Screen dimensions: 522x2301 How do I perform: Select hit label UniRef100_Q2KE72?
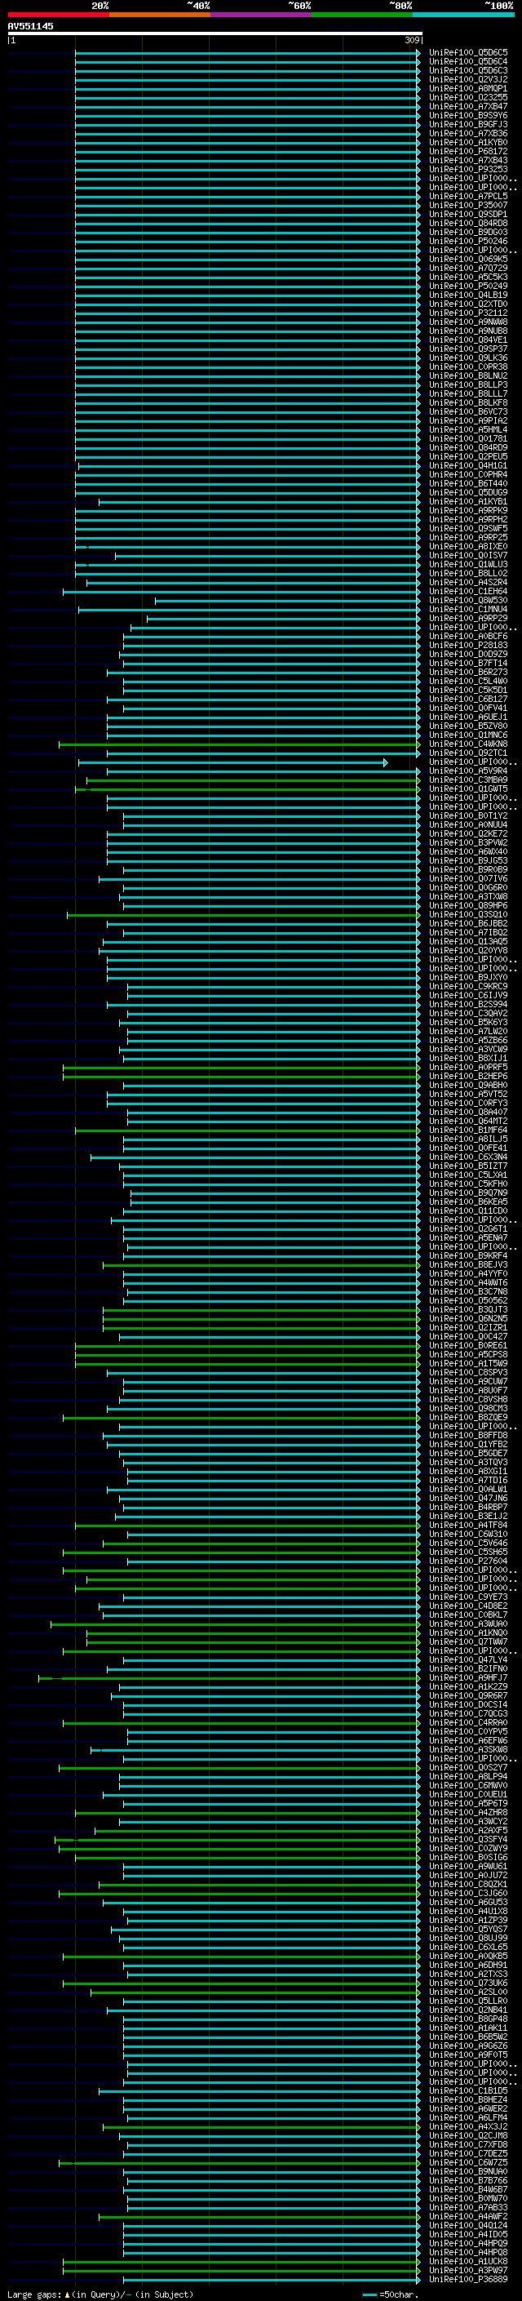pyautogui.click(x=468, y=833)
